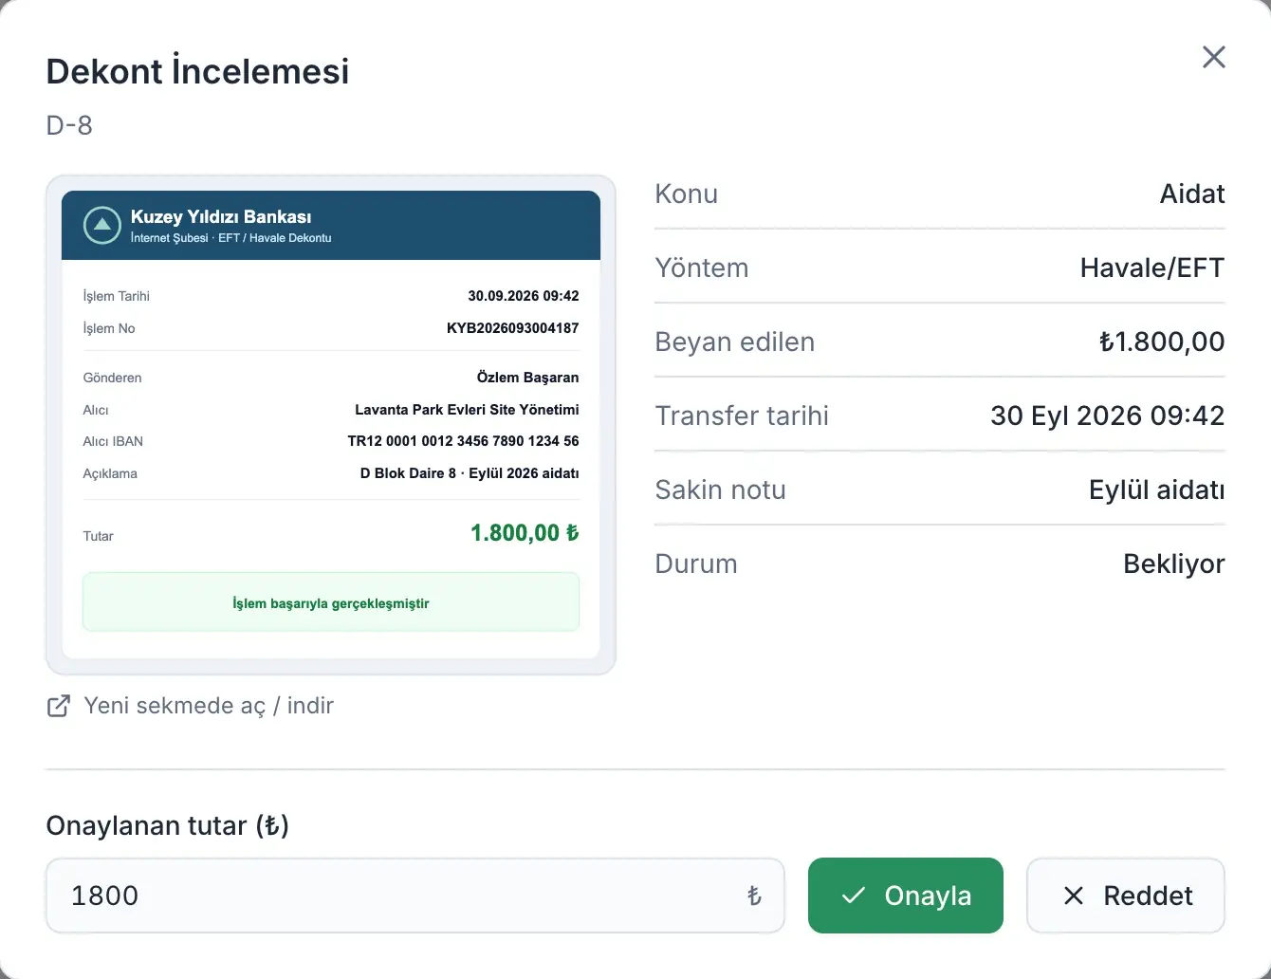
Task: Click receipt date 30.09.2026 09:42
Action: point(524,296)
